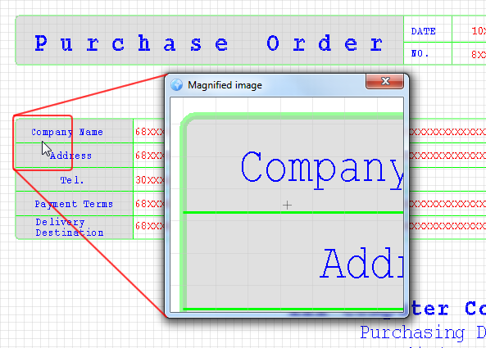Click the globe icon in Magnified image title bar
The width and height of the screenshot is (486, 348).
click(x=177, y=85)
